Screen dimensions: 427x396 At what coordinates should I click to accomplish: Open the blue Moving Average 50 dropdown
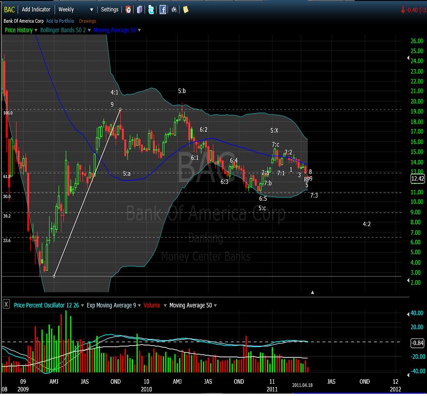[139, 30]
